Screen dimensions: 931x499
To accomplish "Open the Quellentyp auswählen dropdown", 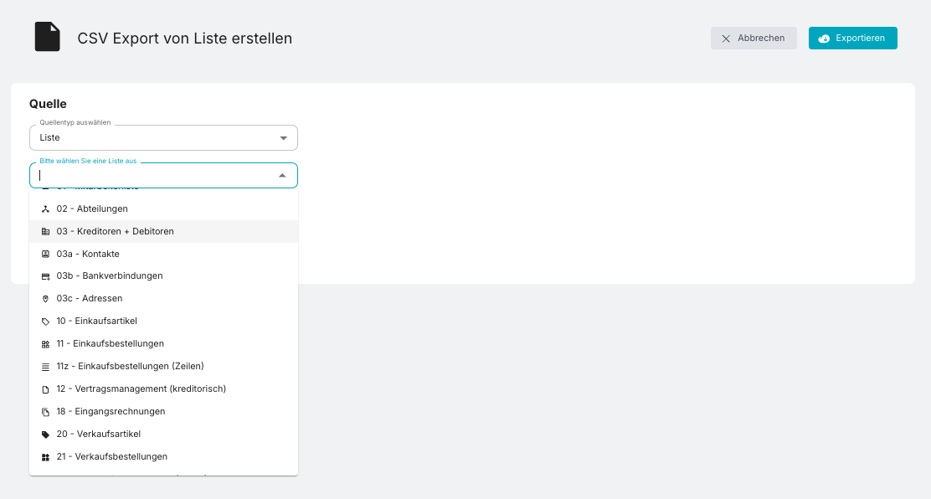I will 163,137.
